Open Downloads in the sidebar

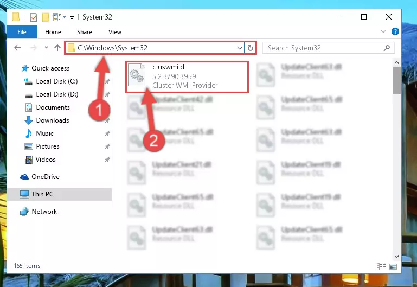[53, 120]
